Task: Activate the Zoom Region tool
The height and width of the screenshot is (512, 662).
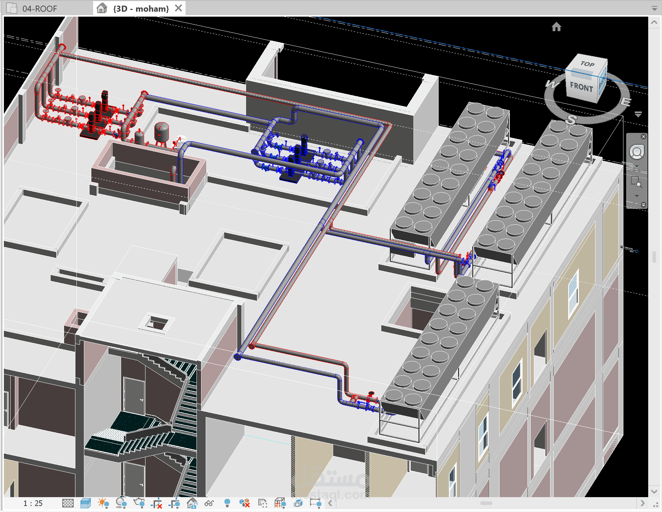Action: [x=636, y=182]
